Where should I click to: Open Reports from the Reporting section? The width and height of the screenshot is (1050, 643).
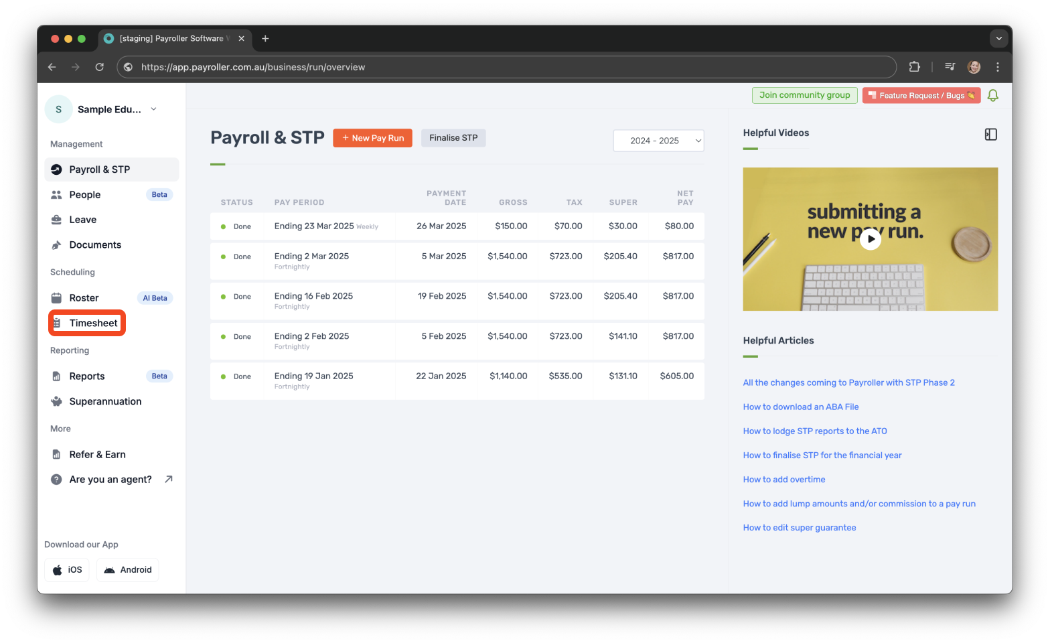(87, 376)
